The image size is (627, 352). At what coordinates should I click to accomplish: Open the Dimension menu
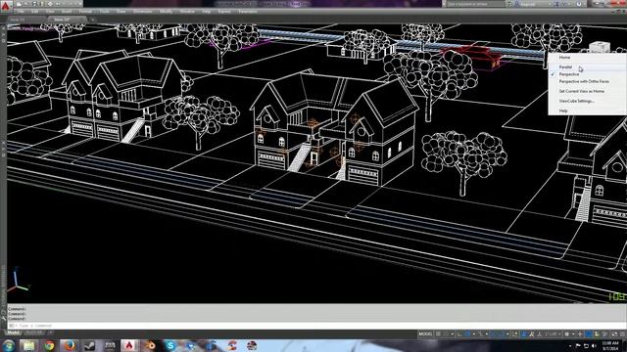point(143,12)
